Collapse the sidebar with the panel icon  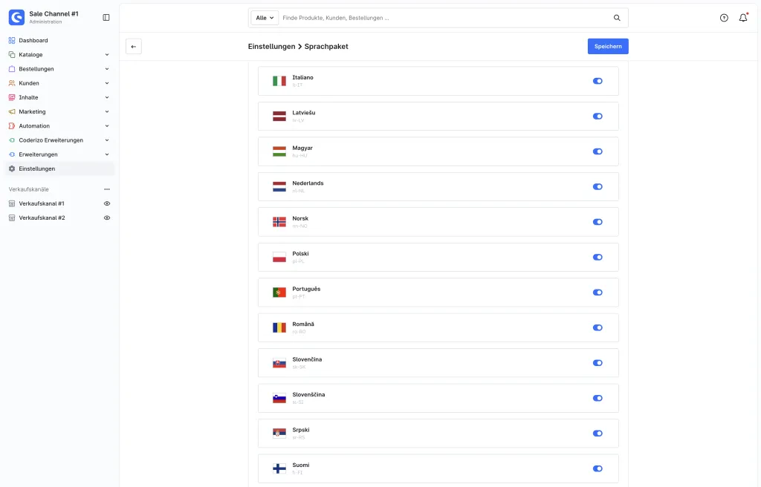[x=106, y=18]
